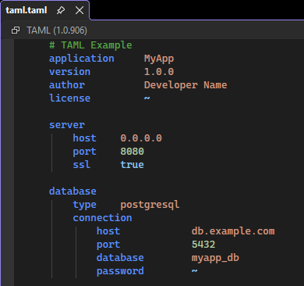Click the 'host' key under server
Screen dimensions: 304x286
tap(84, 138)
